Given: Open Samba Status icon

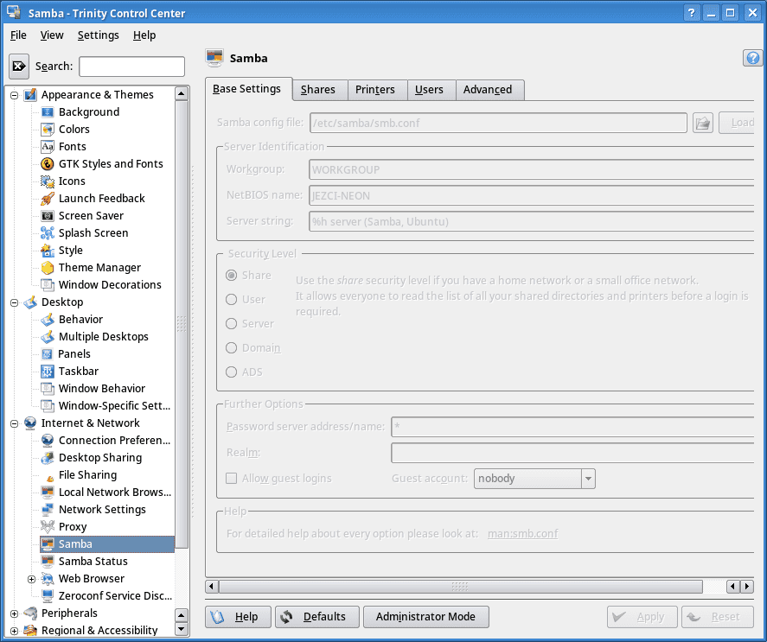Looking at the screenshot, I should 48,562.
